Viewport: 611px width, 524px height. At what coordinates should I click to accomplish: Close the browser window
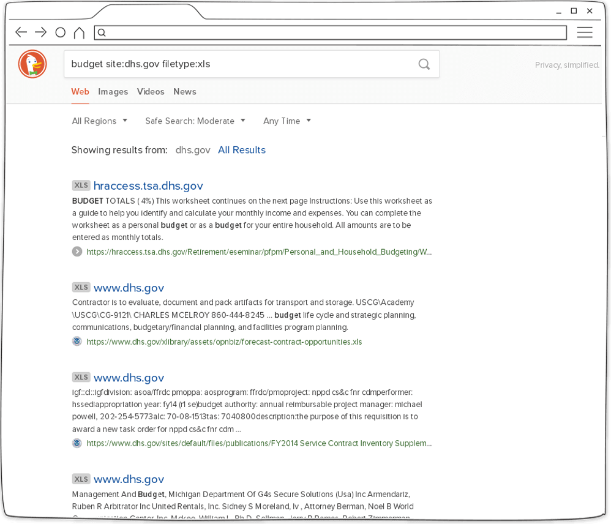[x=590, y=11]
